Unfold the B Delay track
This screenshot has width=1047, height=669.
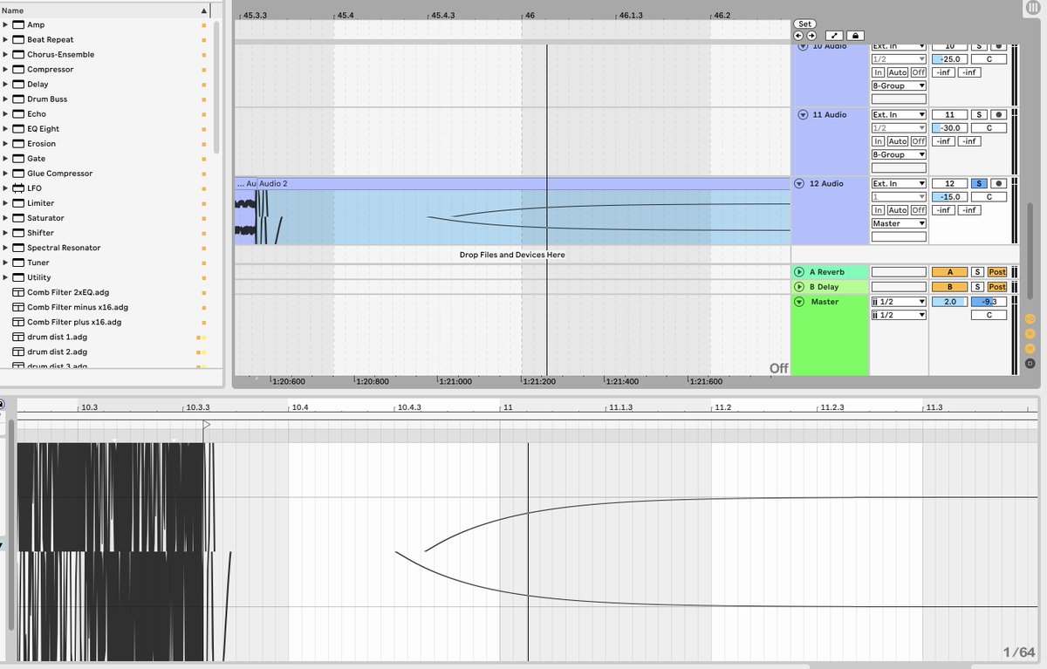799,286
